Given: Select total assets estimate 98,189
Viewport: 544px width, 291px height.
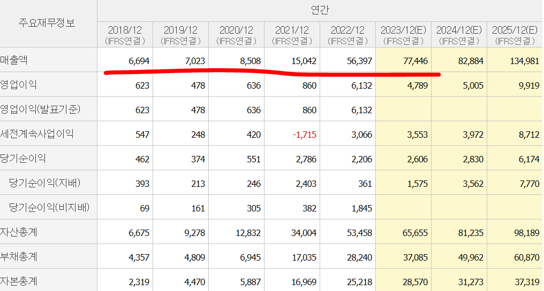Looking at the screenshot, I should [x=527, y=233].
